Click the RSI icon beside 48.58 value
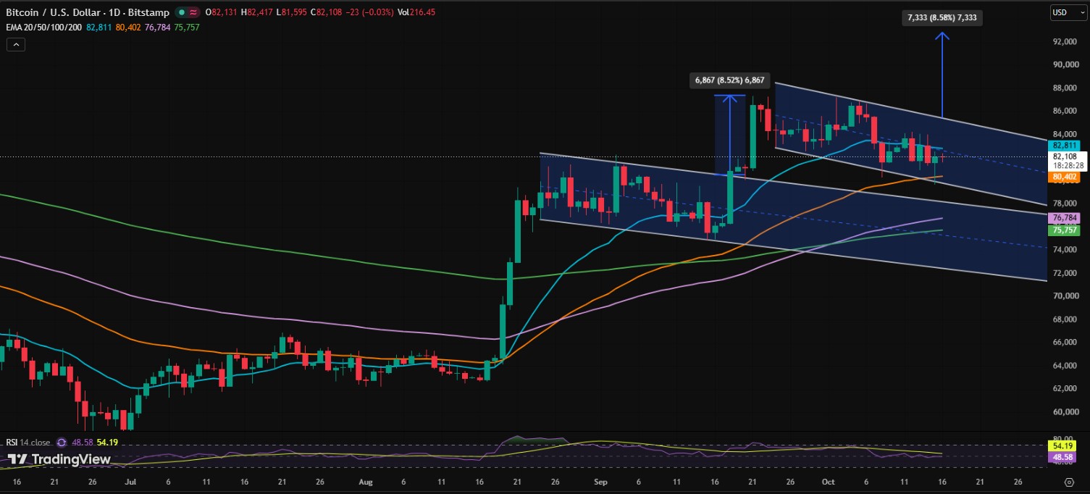 pyautogui.click(x=62, y=442)
